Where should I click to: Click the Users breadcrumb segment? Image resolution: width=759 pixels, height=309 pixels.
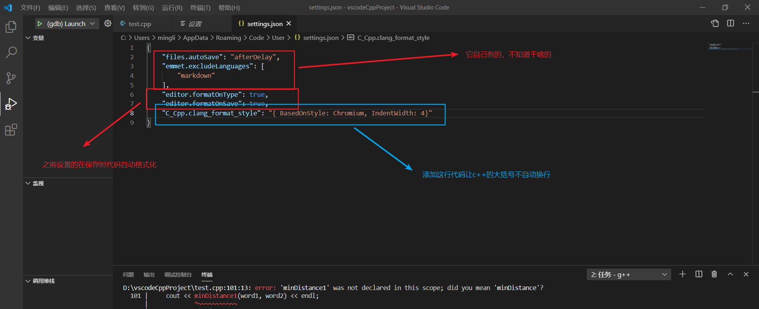tap(142, 38)
